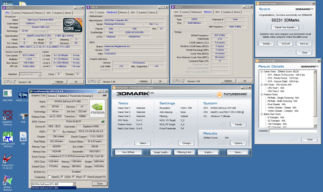The image size is (323, 192).
Task: Open Image Quality settings in 3DMark05
Action: tap(161, 152)
